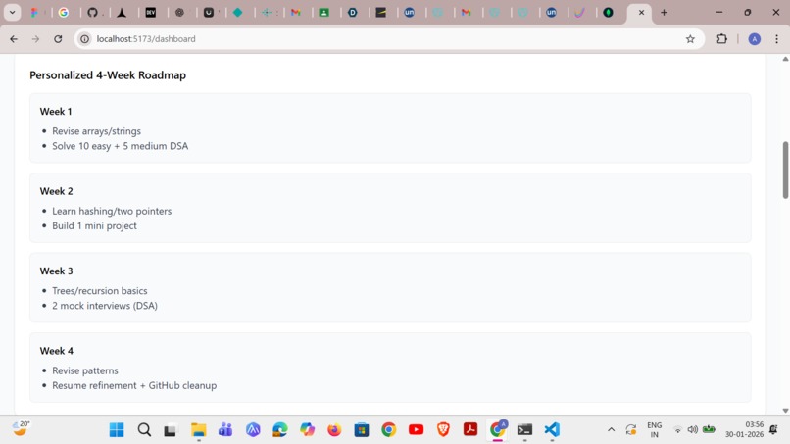Open the weather widget on taskbar

[x=21, y=429]
